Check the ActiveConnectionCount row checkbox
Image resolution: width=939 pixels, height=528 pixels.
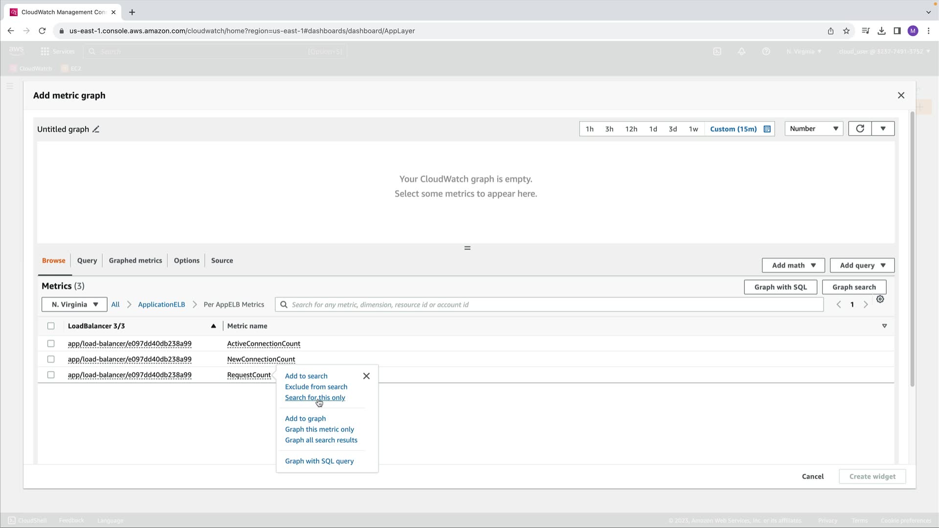coord(51,344)
